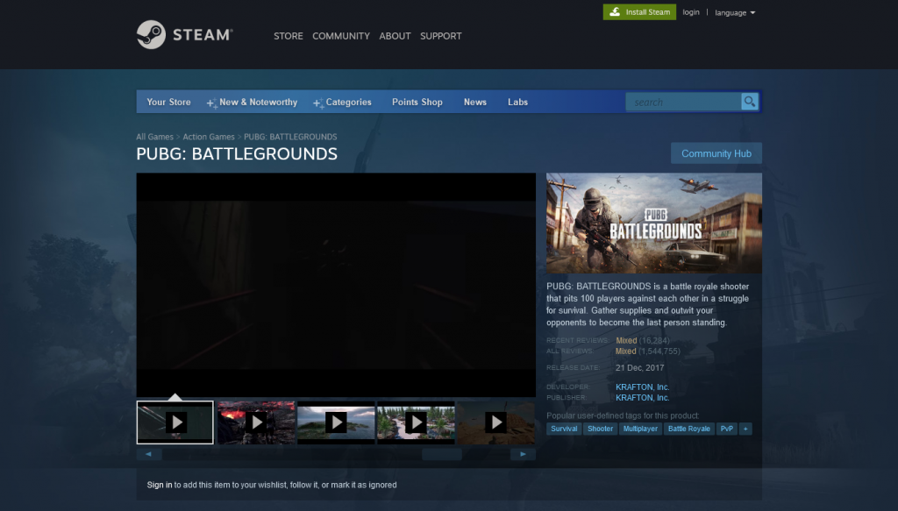Screen dimensions: 898x511
Task: Open the ABOUT menu
Action: pyautogui.click(x=395, y=36)
